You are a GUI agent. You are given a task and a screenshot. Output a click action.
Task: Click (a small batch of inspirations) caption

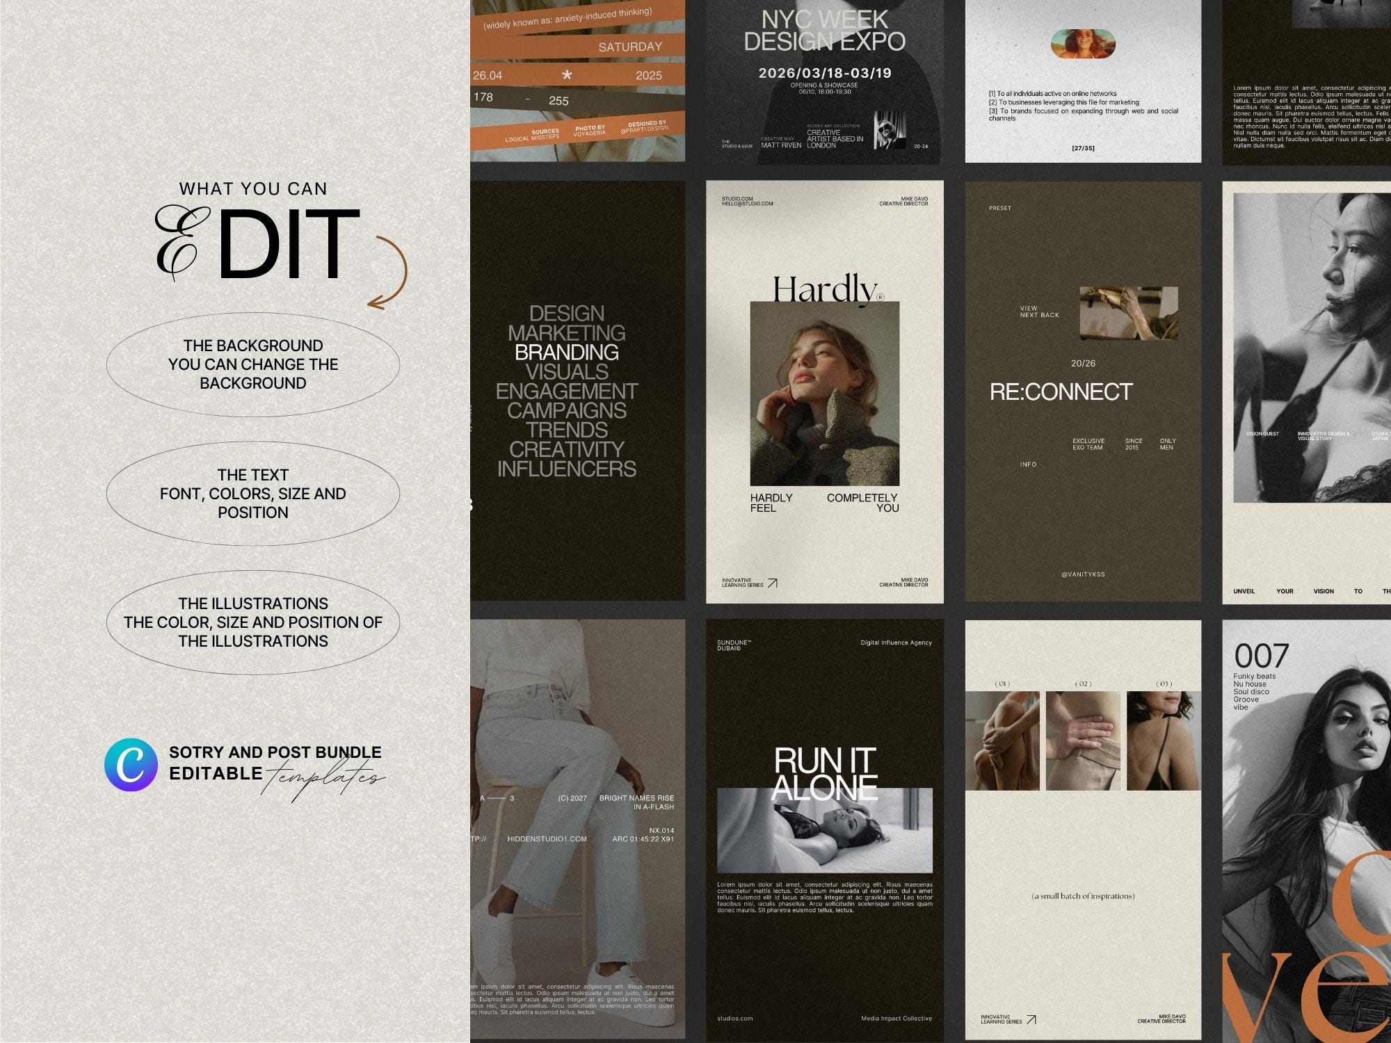[x=1083, y=896]
